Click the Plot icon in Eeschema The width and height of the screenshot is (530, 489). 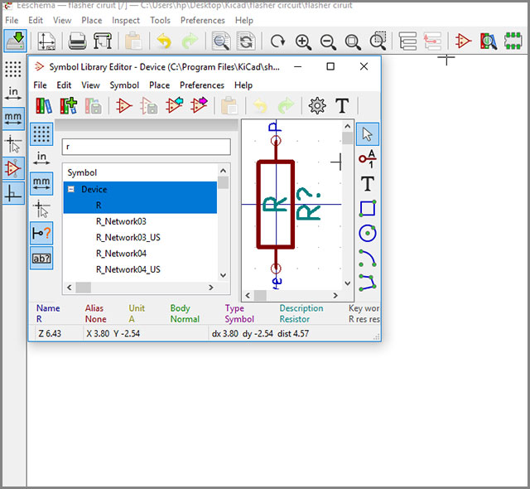coord(103,41)
